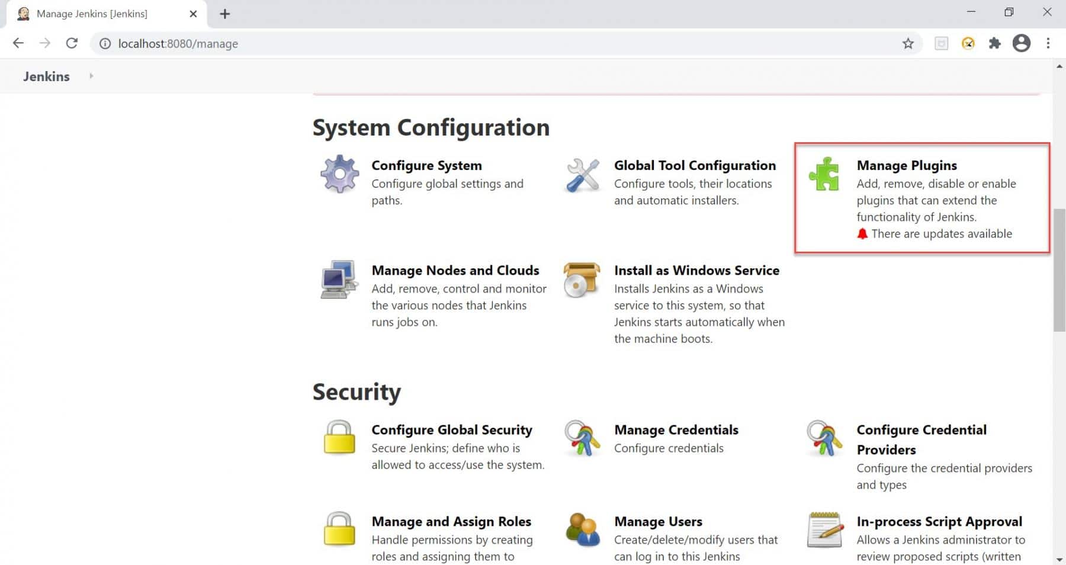Follow the Manage and Assign Roles link
Image resolution: width=1066 pixels, height=565 pixels.
(x=451, y=521)
